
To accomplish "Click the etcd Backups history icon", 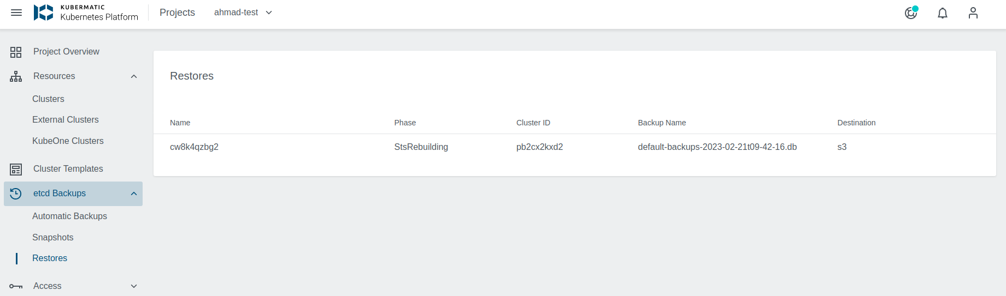I will tap(16, 194).
